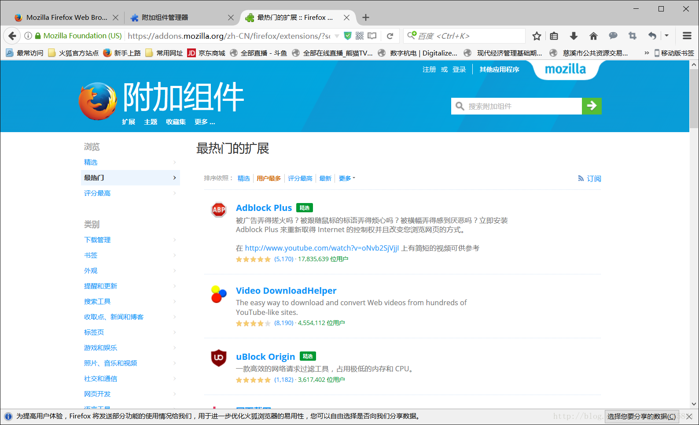Close the 附加组件管理器 tab
This screenshot has height=425, width=699.
tap(231, 18)
